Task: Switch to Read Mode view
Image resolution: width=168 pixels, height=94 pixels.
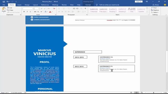Action: pos(131,92)
